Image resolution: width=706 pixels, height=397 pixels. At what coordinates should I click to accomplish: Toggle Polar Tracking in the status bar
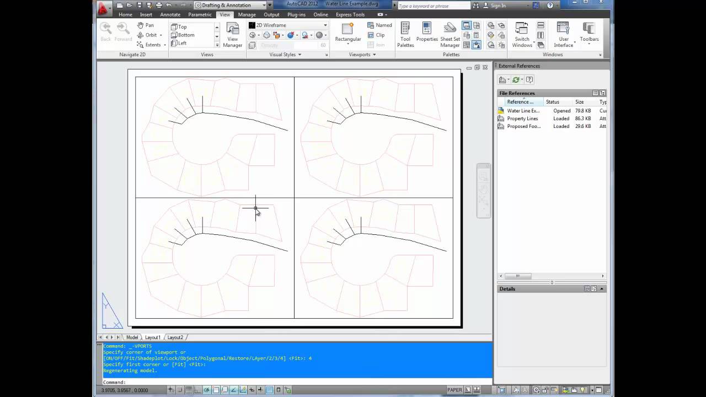tap(207, 390)
